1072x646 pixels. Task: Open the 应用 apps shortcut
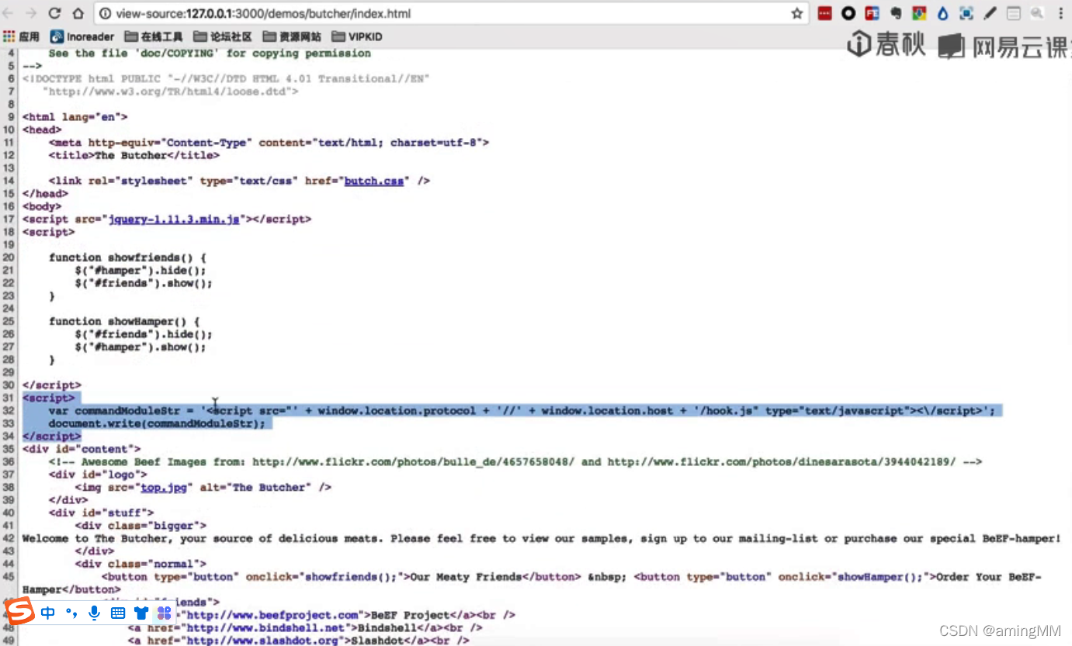(x=21, y=36)
